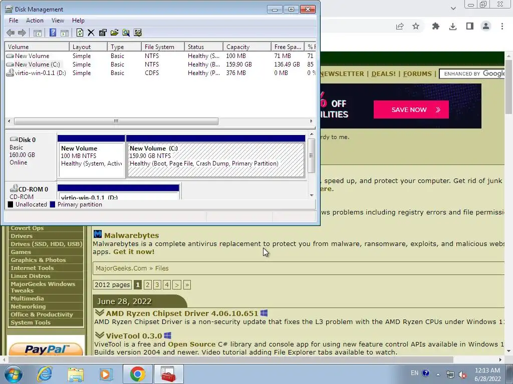Screen dimensions: 513x384
Task: Select the 100 MB New Volume row
Action: (x=160, y=56)
